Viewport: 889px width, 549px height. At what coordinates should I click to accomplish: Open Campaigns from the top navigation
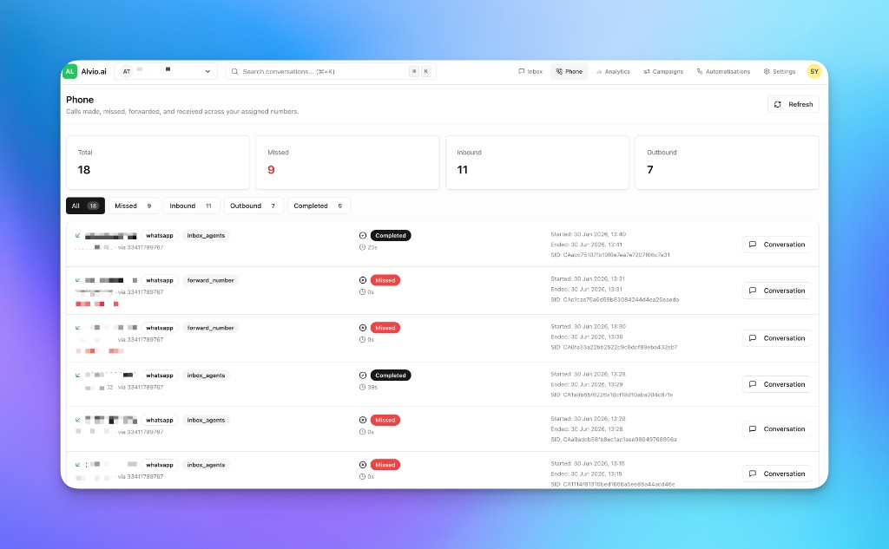tap(663, 71)
